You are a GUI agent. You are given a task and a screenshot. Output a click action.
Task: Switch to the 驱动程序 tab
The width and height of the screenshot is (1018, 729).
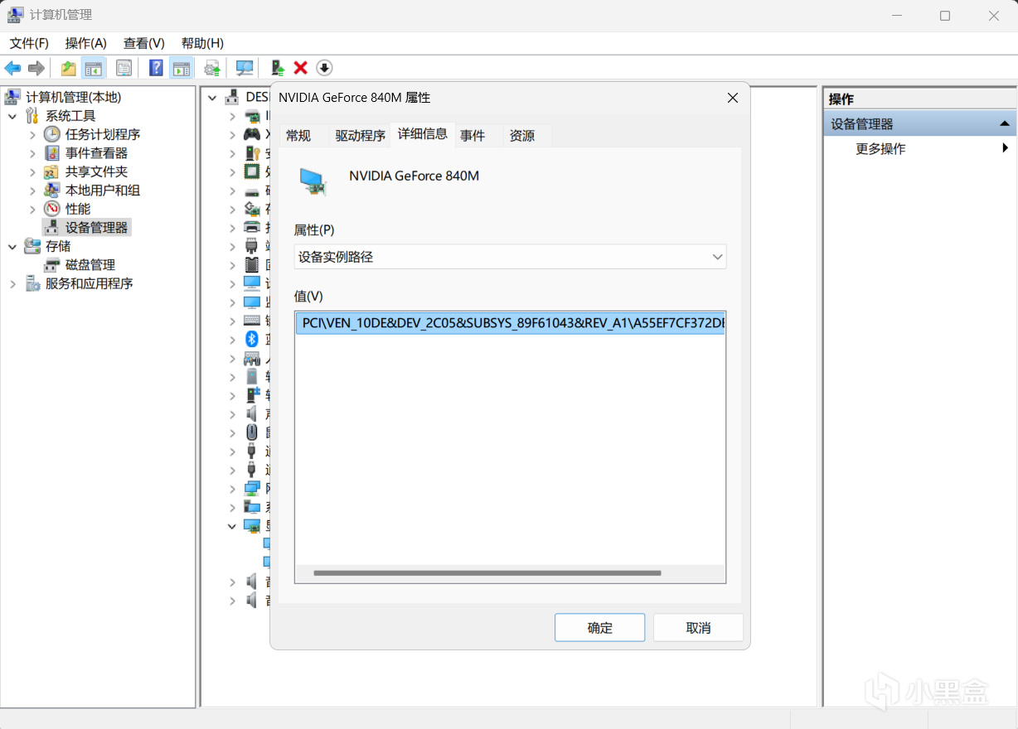click(361, 136)
